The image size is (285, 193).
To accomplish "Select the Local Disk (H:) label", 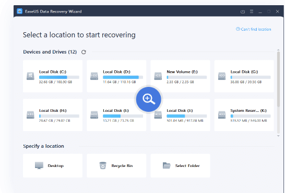I will tap(53, 110).
